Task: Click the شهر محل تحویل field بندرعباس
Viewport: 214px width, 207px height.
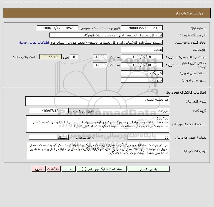Action: [x=142, y=80]
